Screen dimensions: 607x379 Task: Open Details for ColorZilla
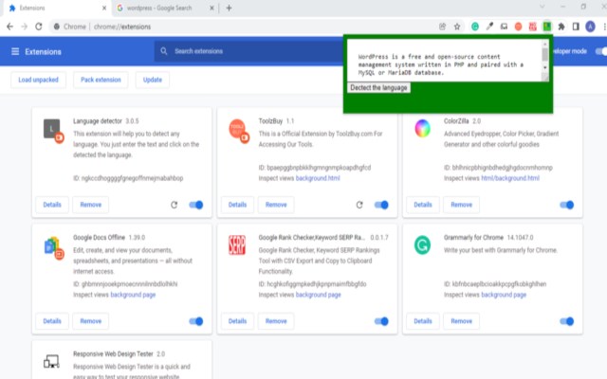(423, 205)
